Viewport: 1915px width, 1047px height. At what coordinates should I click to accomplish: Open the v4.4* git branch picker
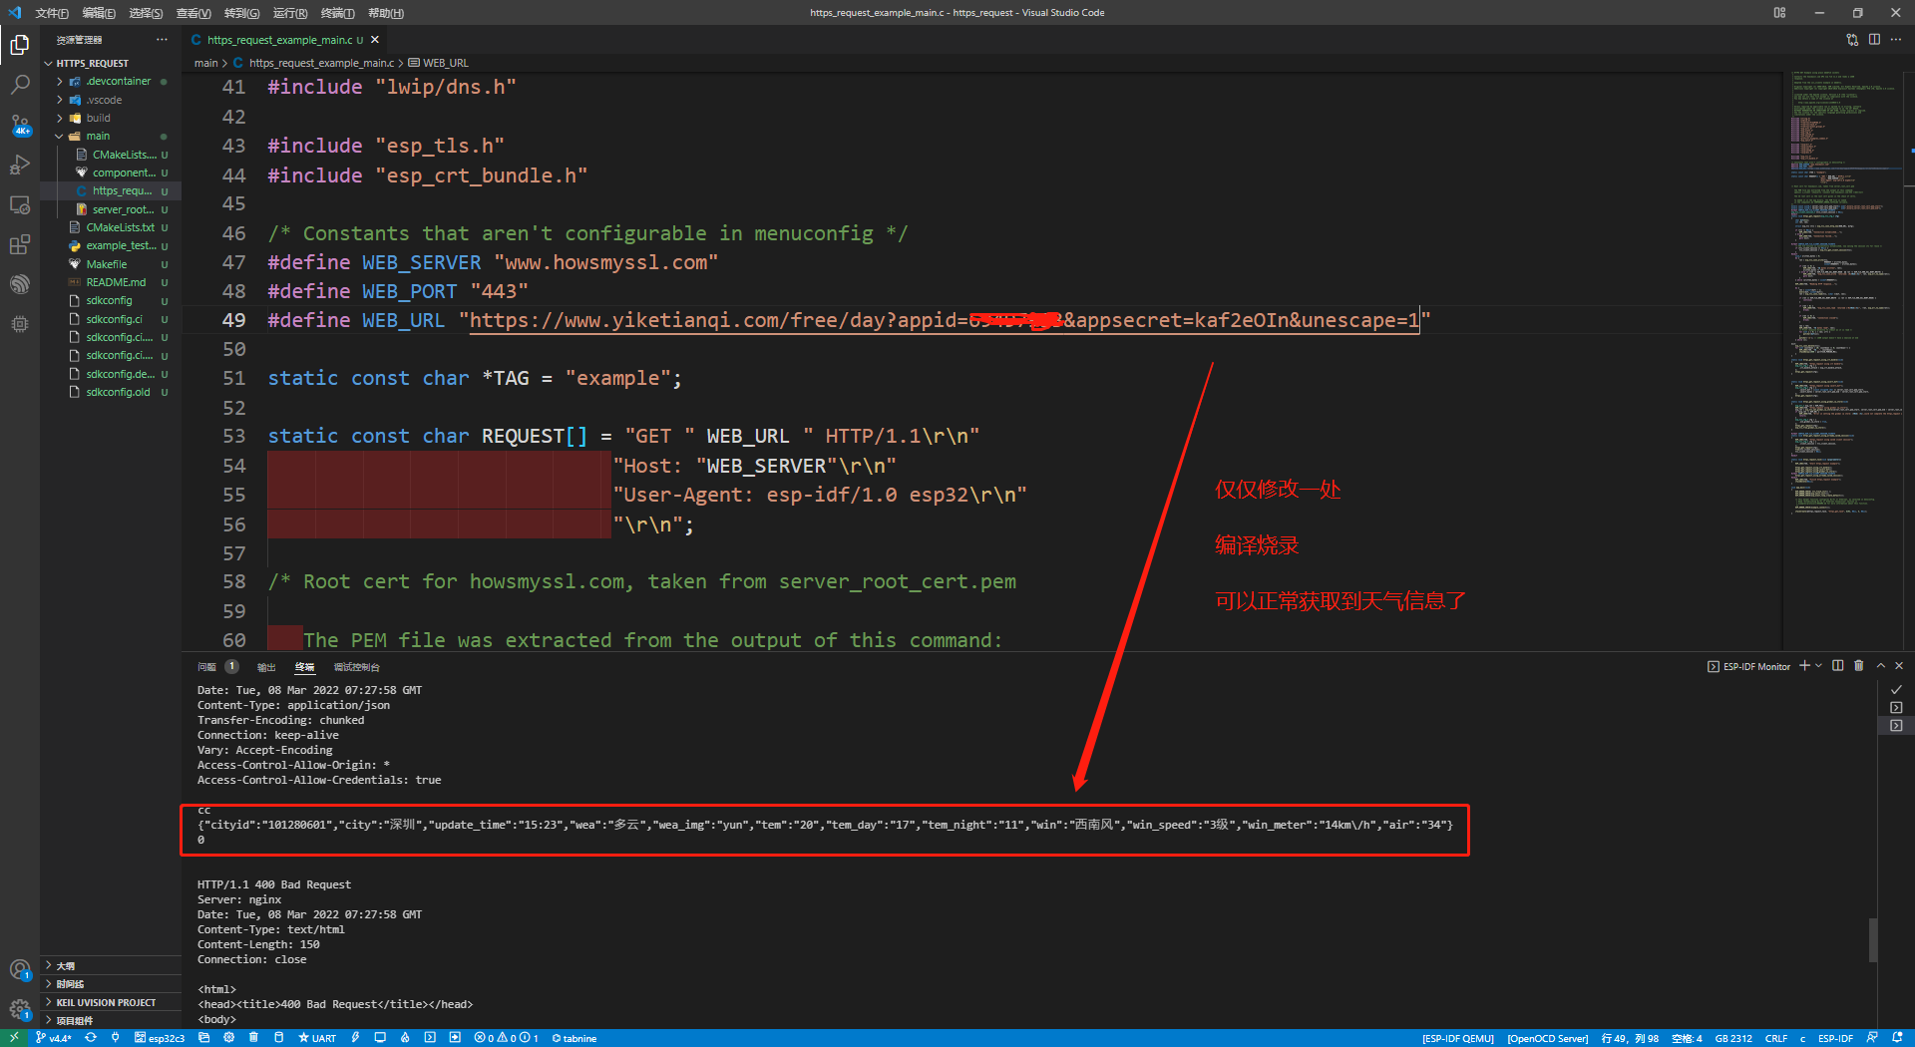click(54, 1038)
